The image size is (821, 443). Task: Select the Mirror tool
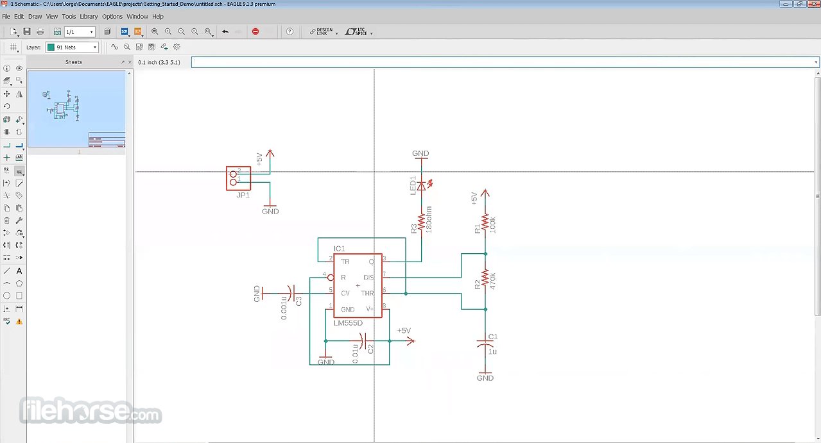click(x=19, y=94)
